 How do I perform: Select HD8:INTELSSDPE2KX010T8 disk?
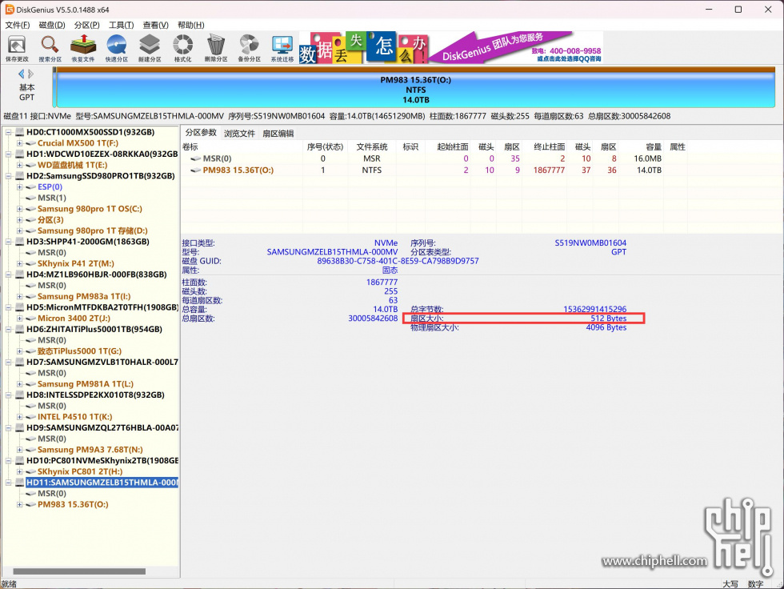click(x=95, y=395)
